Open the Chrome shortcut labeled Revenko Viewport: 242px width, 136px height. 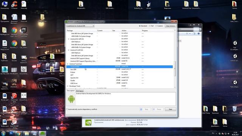point(14,45)
